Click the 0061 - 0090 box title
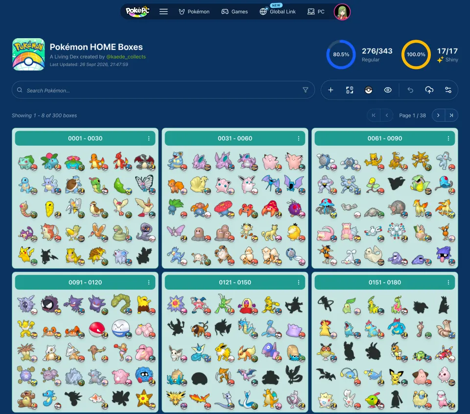The image size is (470, 414). [x=385, y=138]
